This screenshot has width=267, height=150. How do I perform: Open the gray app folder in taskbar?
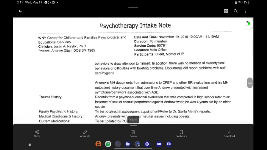pos(118,144)
